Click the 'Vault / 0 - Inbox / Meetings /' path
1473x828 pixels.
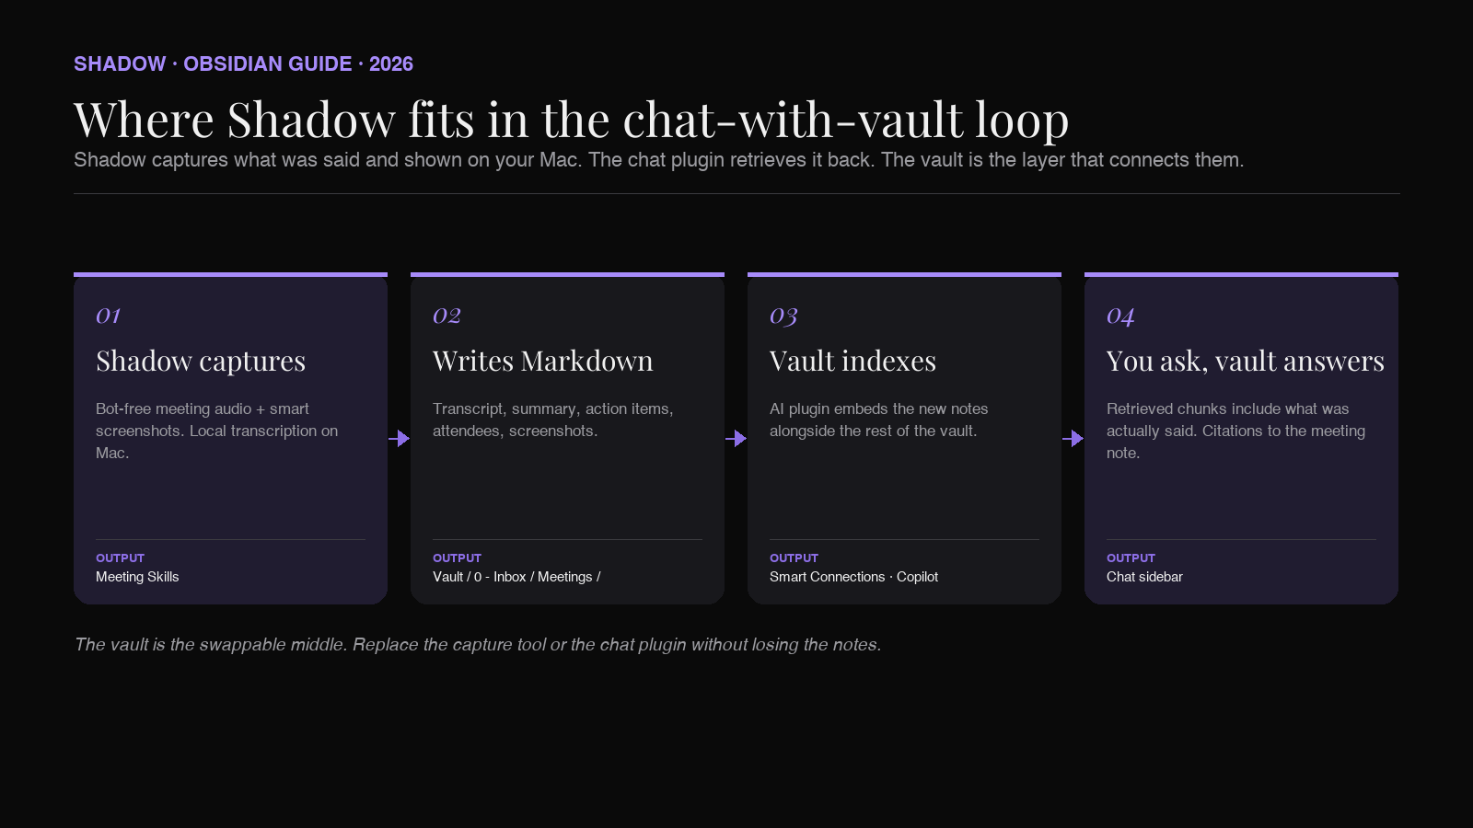(x=516, y=577)
